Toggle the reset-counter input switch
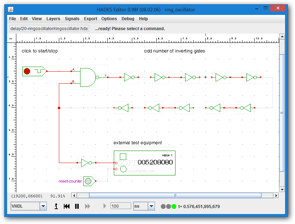This screenshot has height=224, width=295. coord(89,181)
